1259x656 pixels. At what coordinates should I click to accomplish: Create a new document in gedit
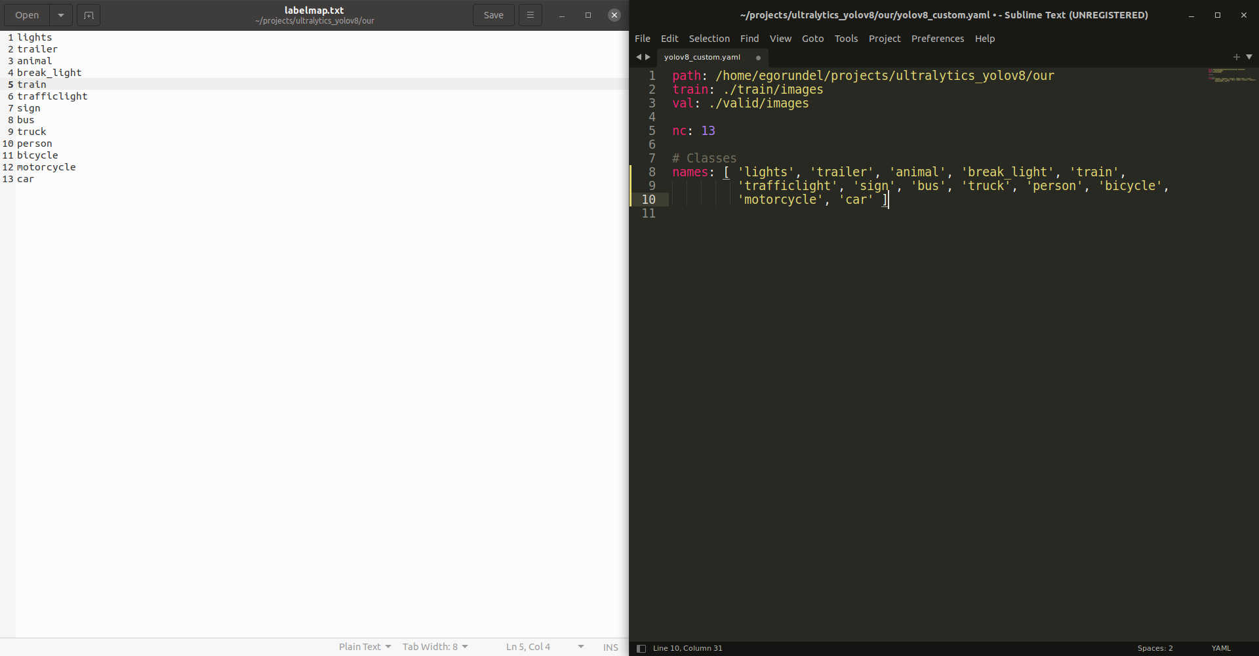[x=88, y=14]
